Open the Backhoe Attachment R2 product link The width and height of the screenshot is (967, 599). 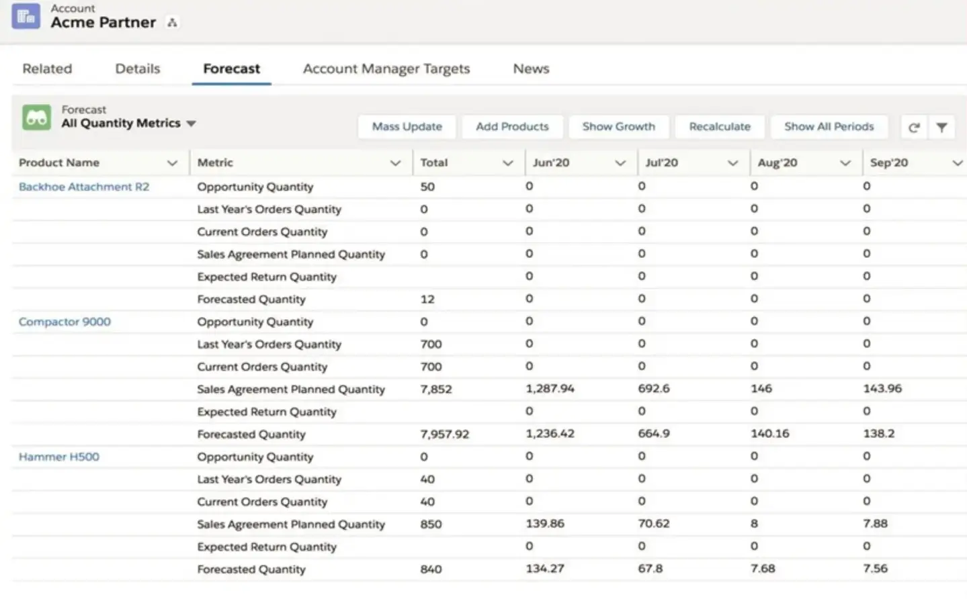pyautogui.click(x=84, y=187)
